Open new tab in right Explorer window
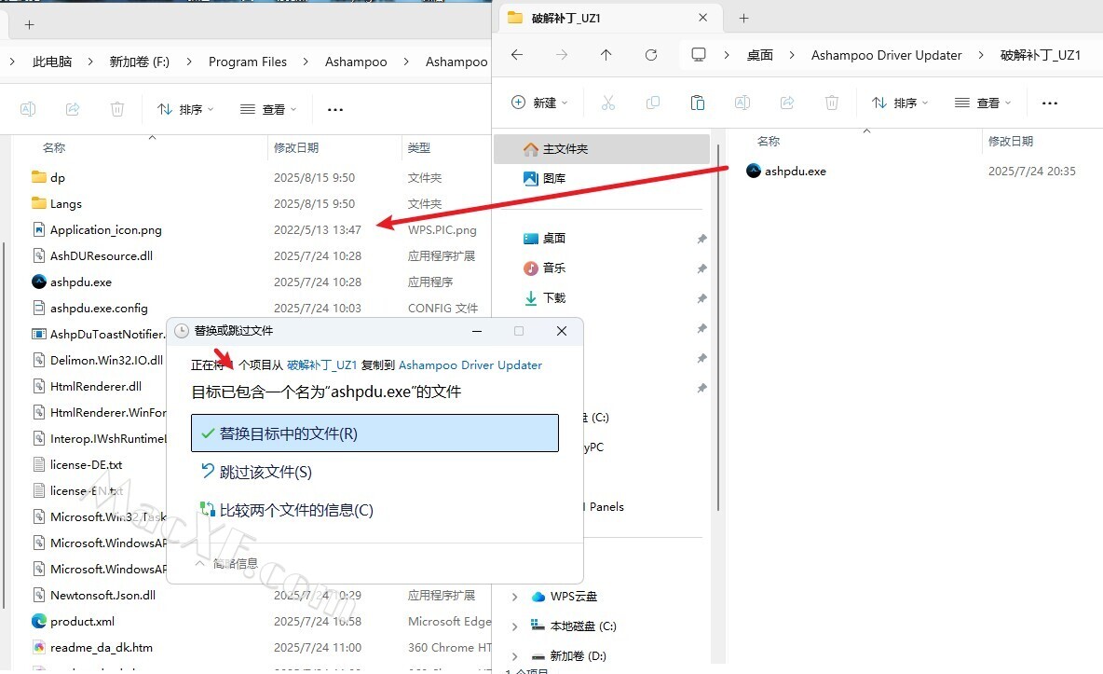This screenshot has width=1103, height=674. pos(743,19)
